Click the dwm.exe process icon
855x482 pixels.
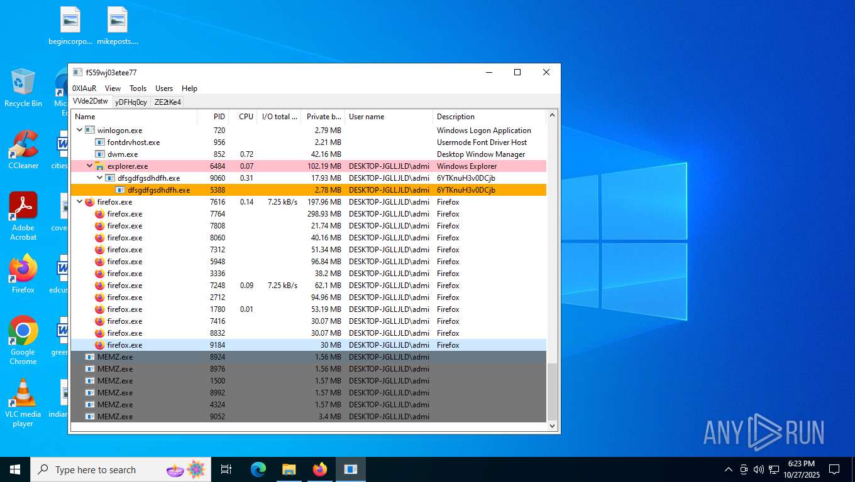point(100,154)
